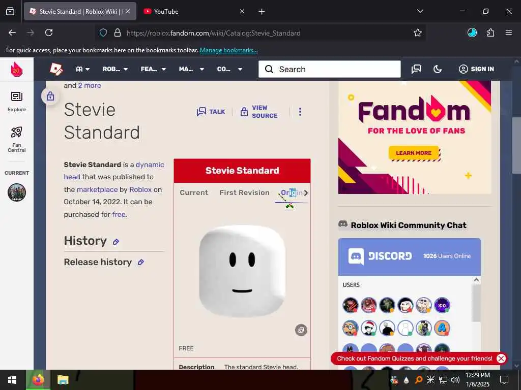Open File Explorer from the taskbar
The height and width of the screenshot is (390, 521).
tap(63, 380)
